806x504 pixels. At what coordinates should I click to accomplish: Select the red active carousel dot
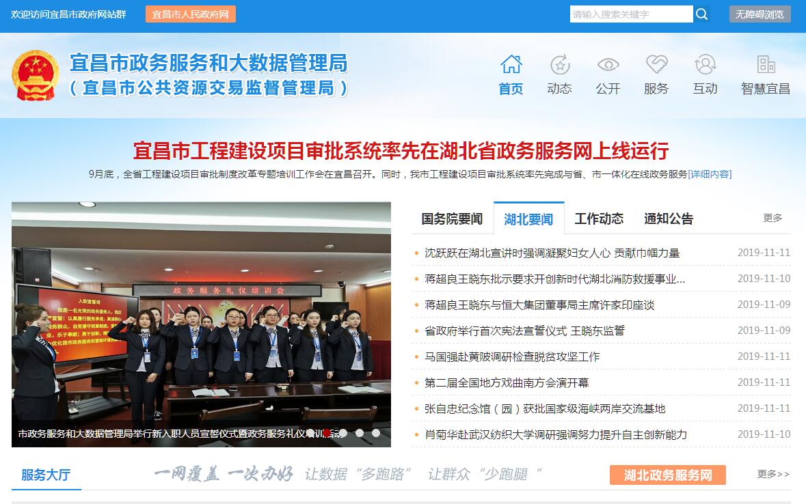pyautogui.click(x=327, y=433)
